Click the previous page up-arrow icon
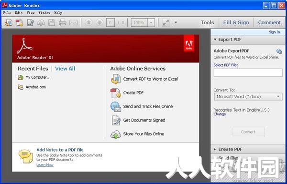 coord(88,22)
